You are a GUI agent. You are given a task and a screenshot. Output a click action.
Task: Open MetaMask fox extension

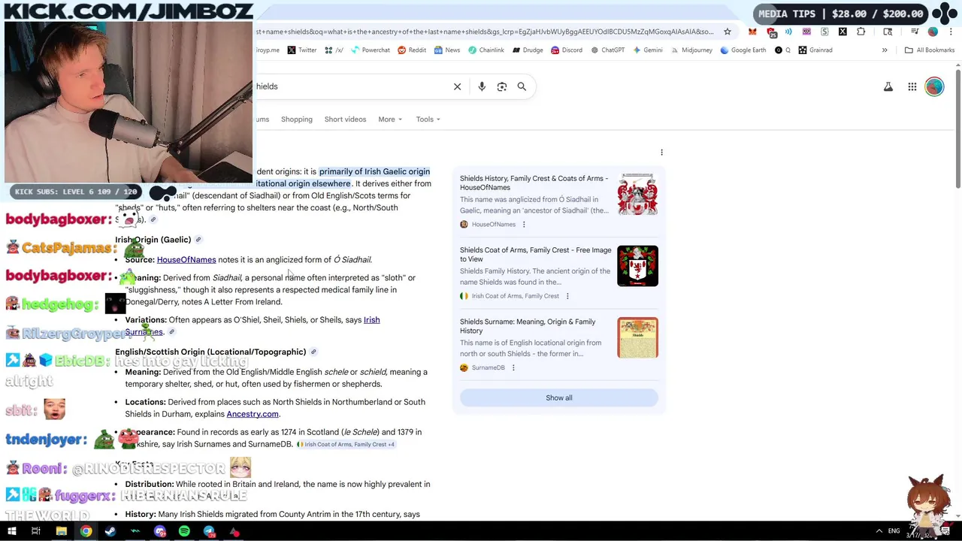(x=752, y=32)
